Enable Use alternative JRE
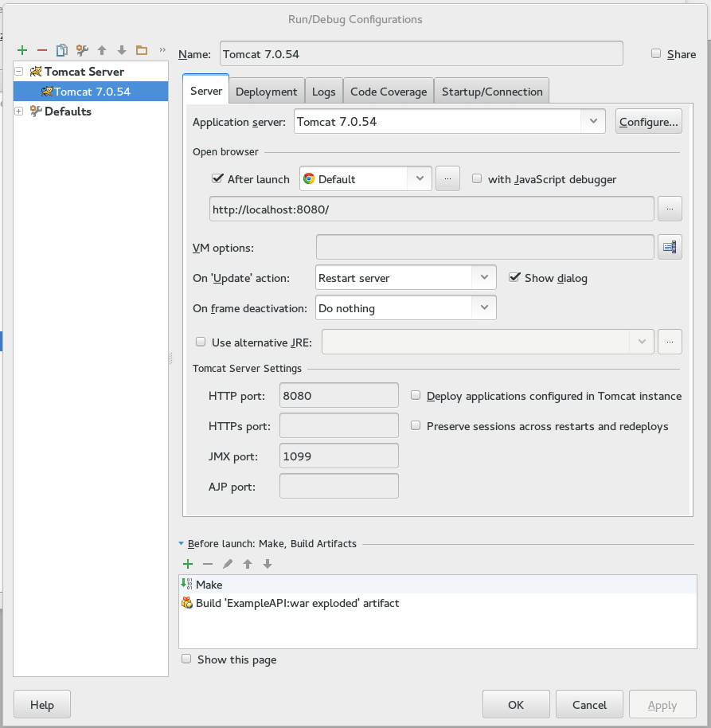The height and width of the screenshot is (728, 711). [200, 342]
